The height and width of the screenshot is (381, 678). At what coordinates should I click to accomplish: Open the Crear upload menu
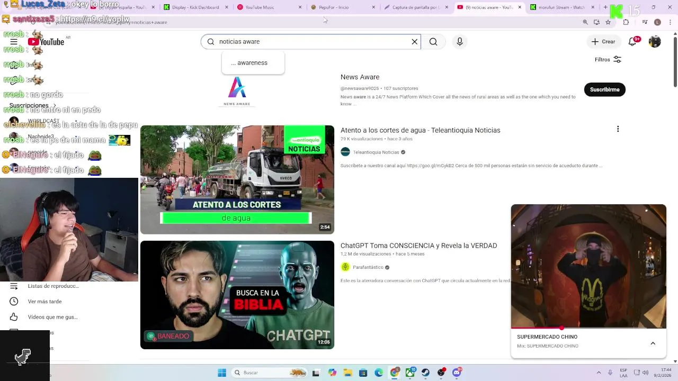603,42
